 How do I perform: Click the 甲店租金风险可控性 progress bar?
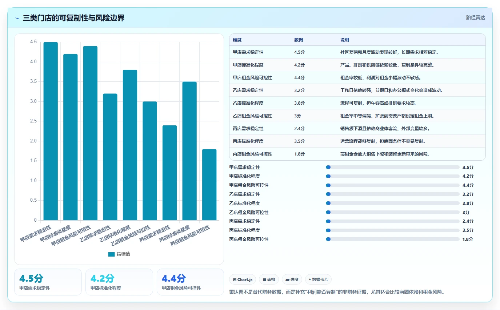393,185
